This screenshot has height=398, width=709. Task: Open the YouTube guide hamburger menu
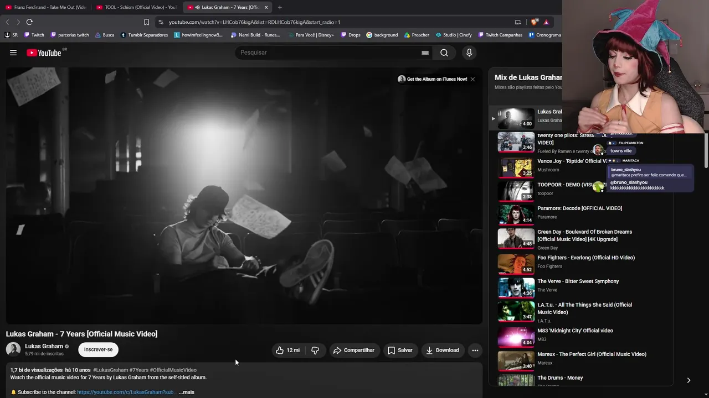click(x=13, y=53)
